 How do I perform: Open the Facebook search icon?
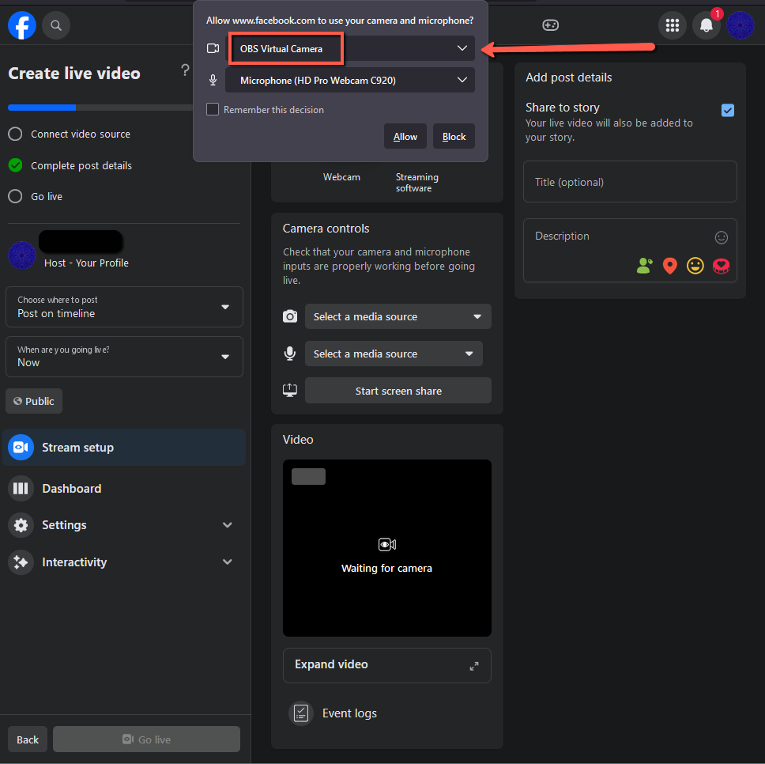(56, 25)
